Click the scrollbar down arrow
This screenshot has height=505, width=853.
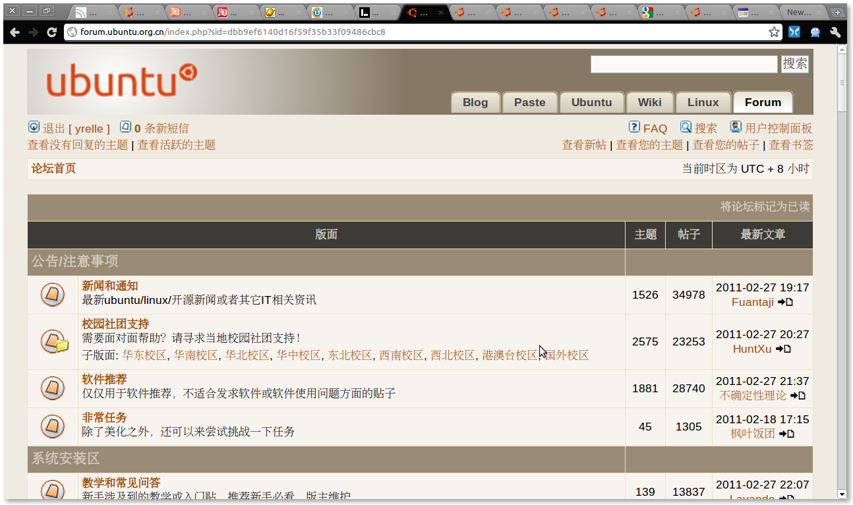(x=842, y=494)
